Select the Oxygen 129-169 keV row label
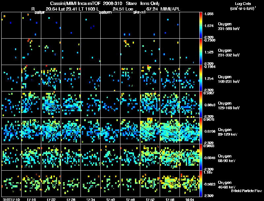264x201 pixels. click(229, 106)
